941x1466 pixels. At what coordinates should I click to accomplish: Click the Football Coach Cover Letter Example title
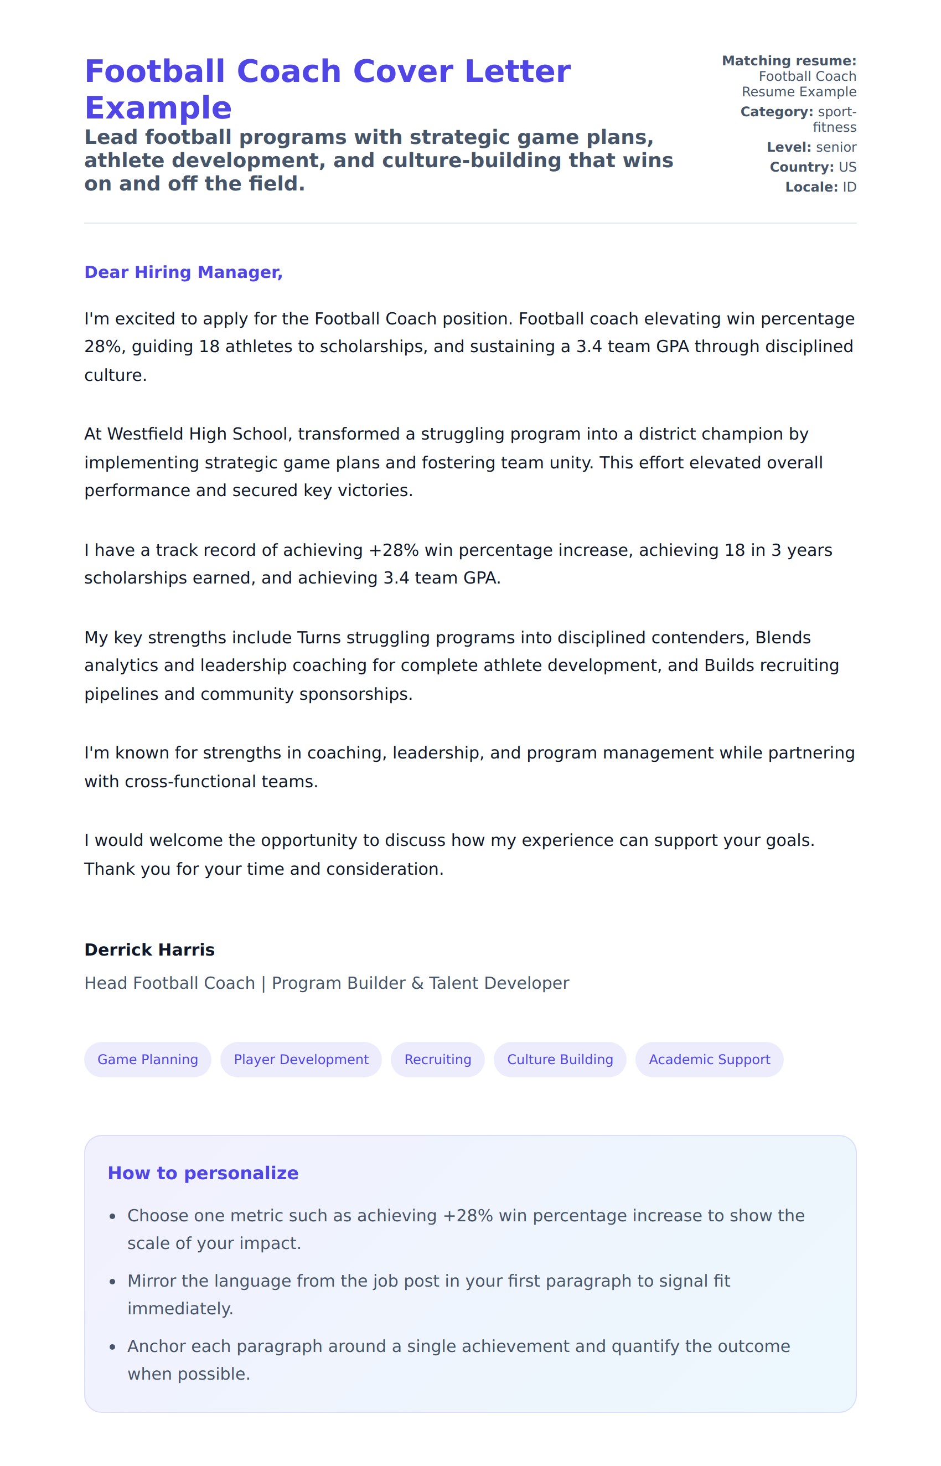coord(328,89)
